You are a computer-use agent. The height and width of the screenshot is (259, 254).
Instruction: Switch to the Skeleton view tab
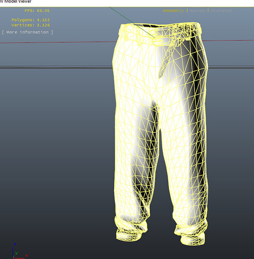(x=221, y=10)
